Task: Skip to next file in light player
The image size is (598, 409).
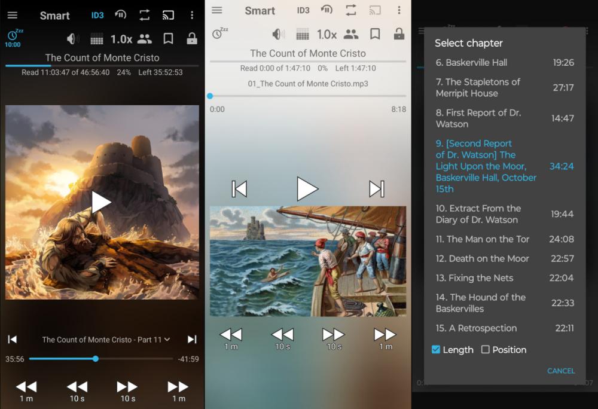Action: pyautogui.click(x=376, y=189)
